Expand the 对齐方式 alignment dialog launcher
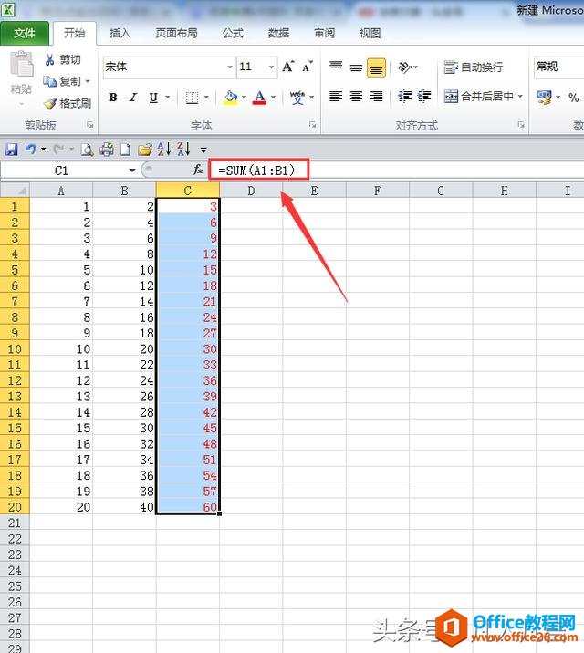584x653 pixels. tap(521, 125)
